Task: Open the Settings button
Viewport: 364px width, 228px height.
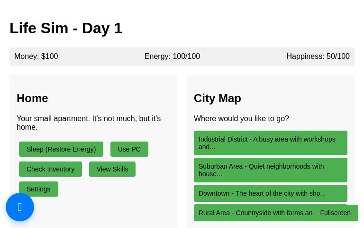Action: (38, 189)
